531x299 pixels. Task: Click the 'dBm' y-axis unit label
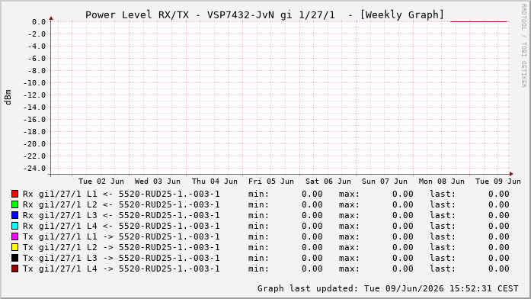coord(8,98)
